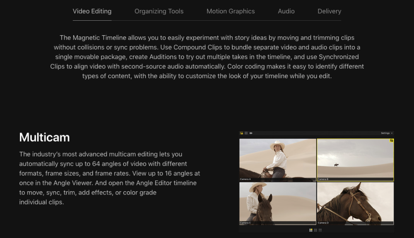414x238 pixels.
Task: Select the Camera A angle thumbnail
Action: coord(277,159)
